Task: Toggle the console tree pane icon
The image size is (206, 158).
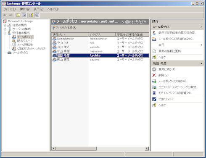Action: (24, 15)
